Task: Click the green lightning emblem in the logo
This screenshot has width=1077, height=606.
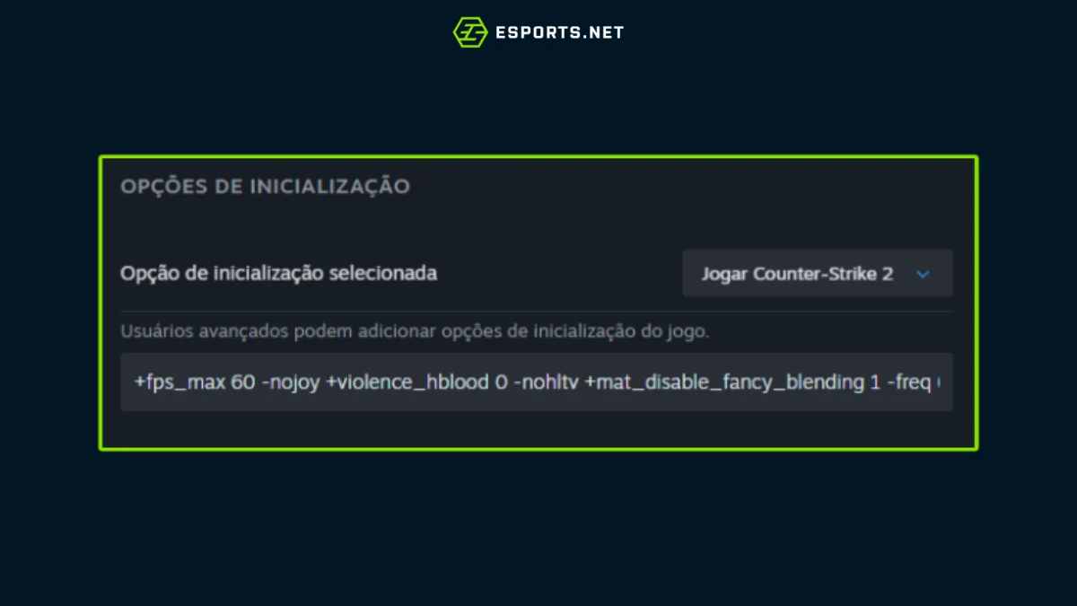Action: (469, 31)
